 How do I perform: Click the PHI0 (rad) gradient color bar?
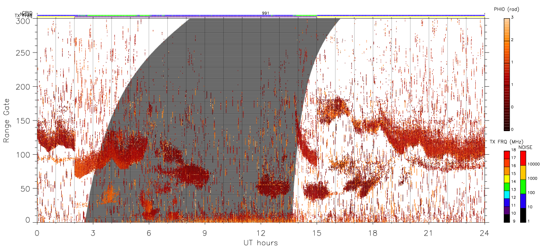coord(506,74)
